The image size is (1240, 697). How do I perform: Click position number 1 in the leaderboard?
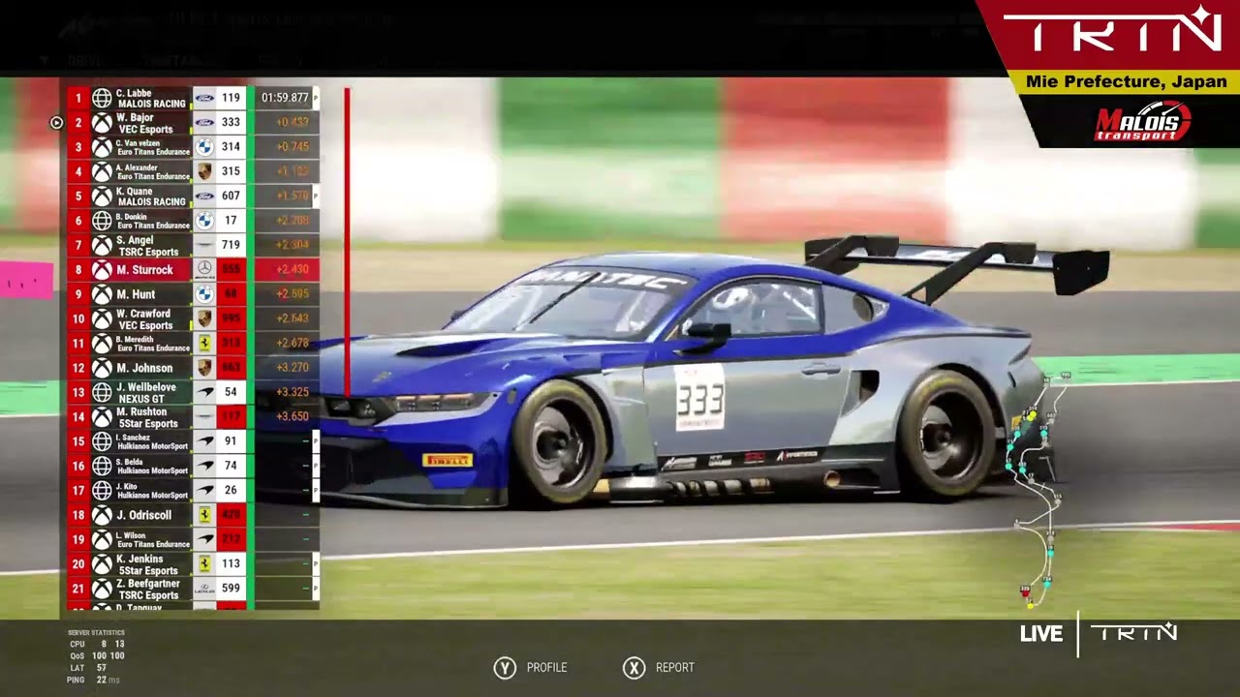click(x=78, y=98)
